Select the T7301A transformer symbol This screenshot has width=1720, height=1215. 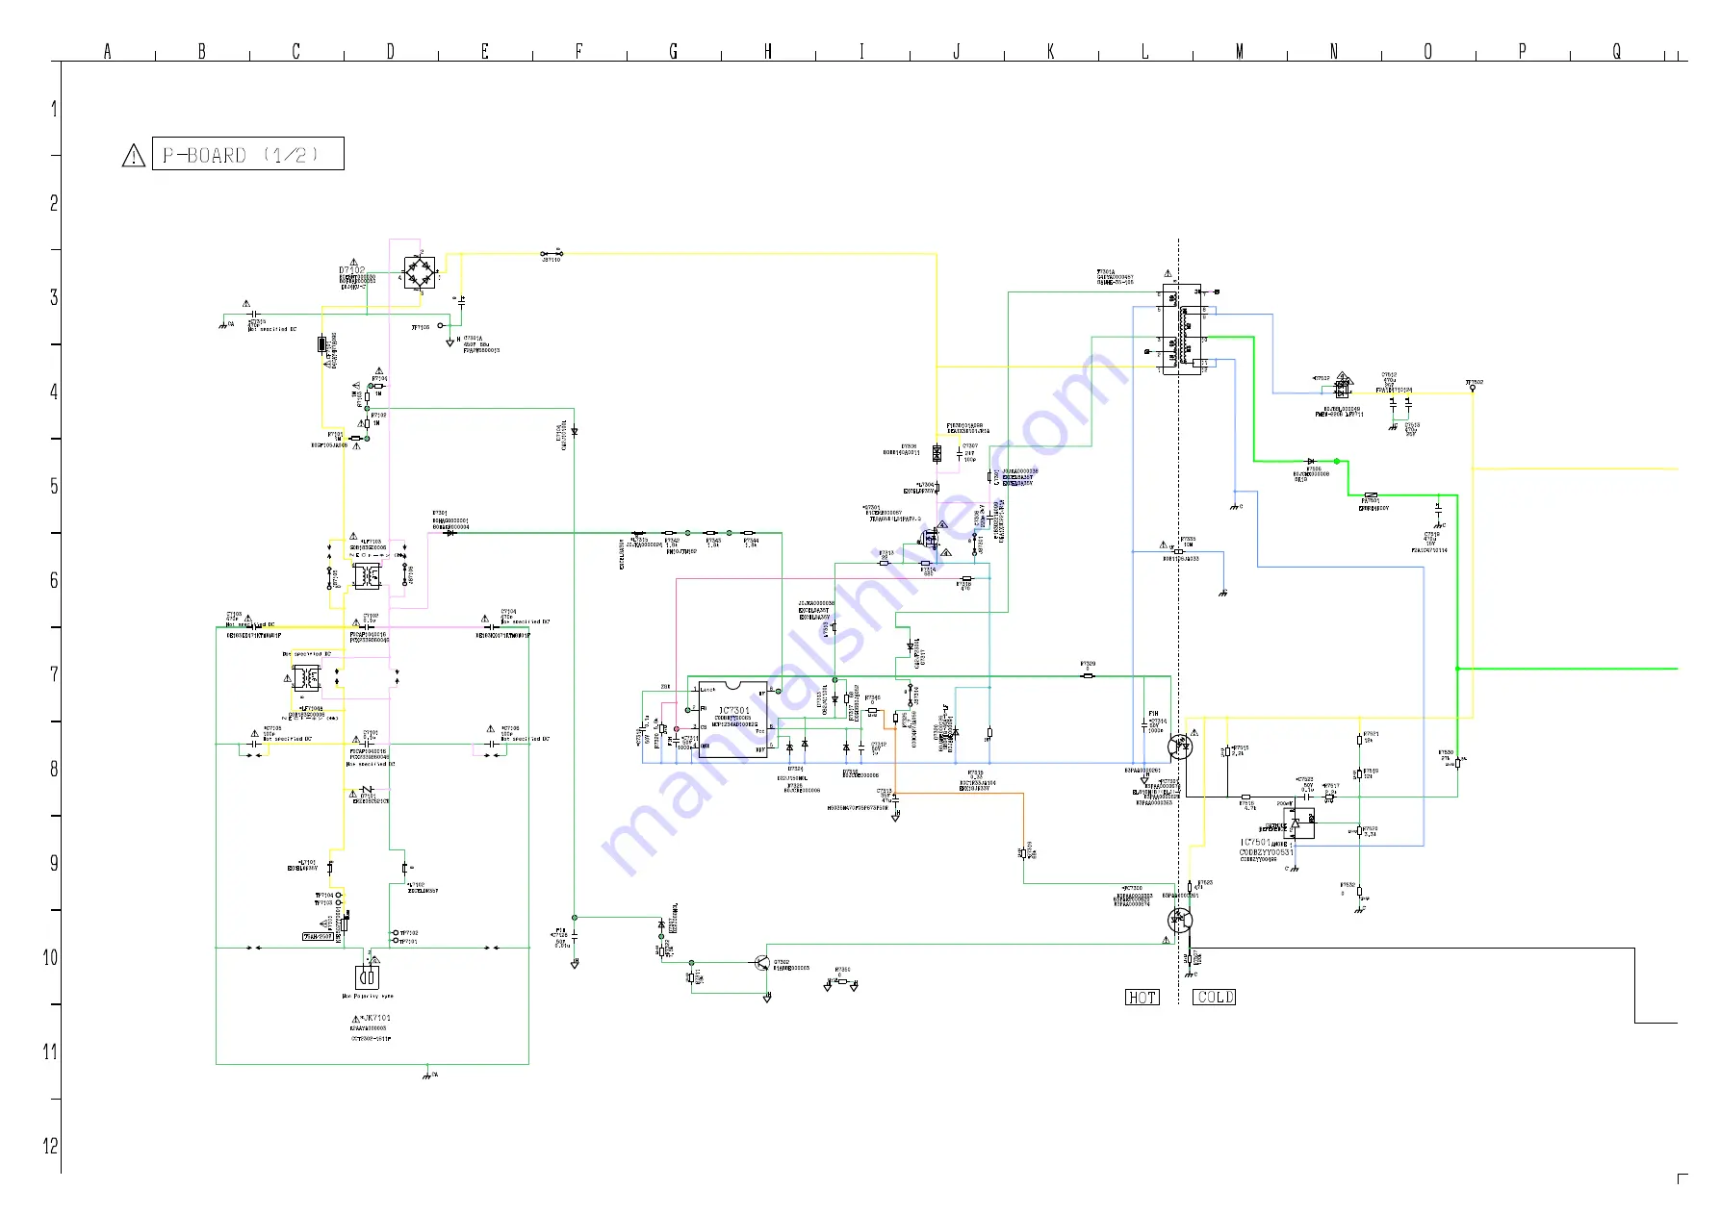1181,330
